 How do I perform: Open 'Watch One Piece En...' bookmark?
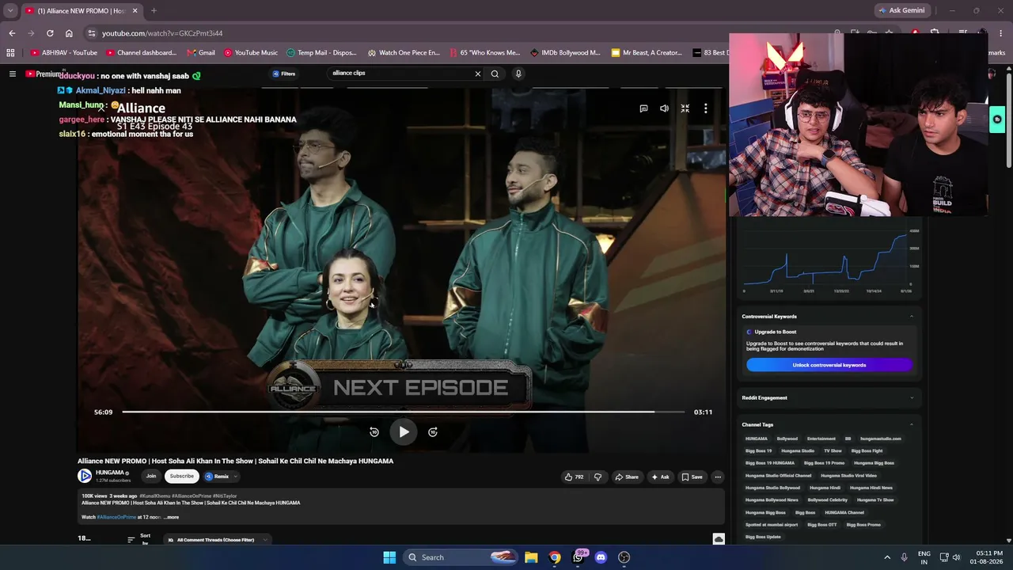point(404,53)
